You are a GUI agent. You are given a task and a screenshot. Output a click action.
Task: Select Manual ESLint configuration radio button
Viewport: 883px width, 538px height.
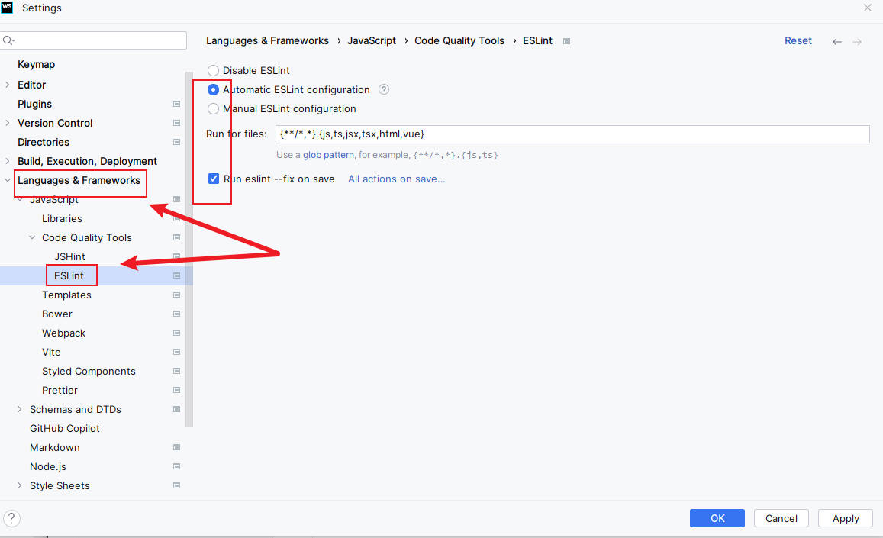pyautogui.click(x=213, y=108)
